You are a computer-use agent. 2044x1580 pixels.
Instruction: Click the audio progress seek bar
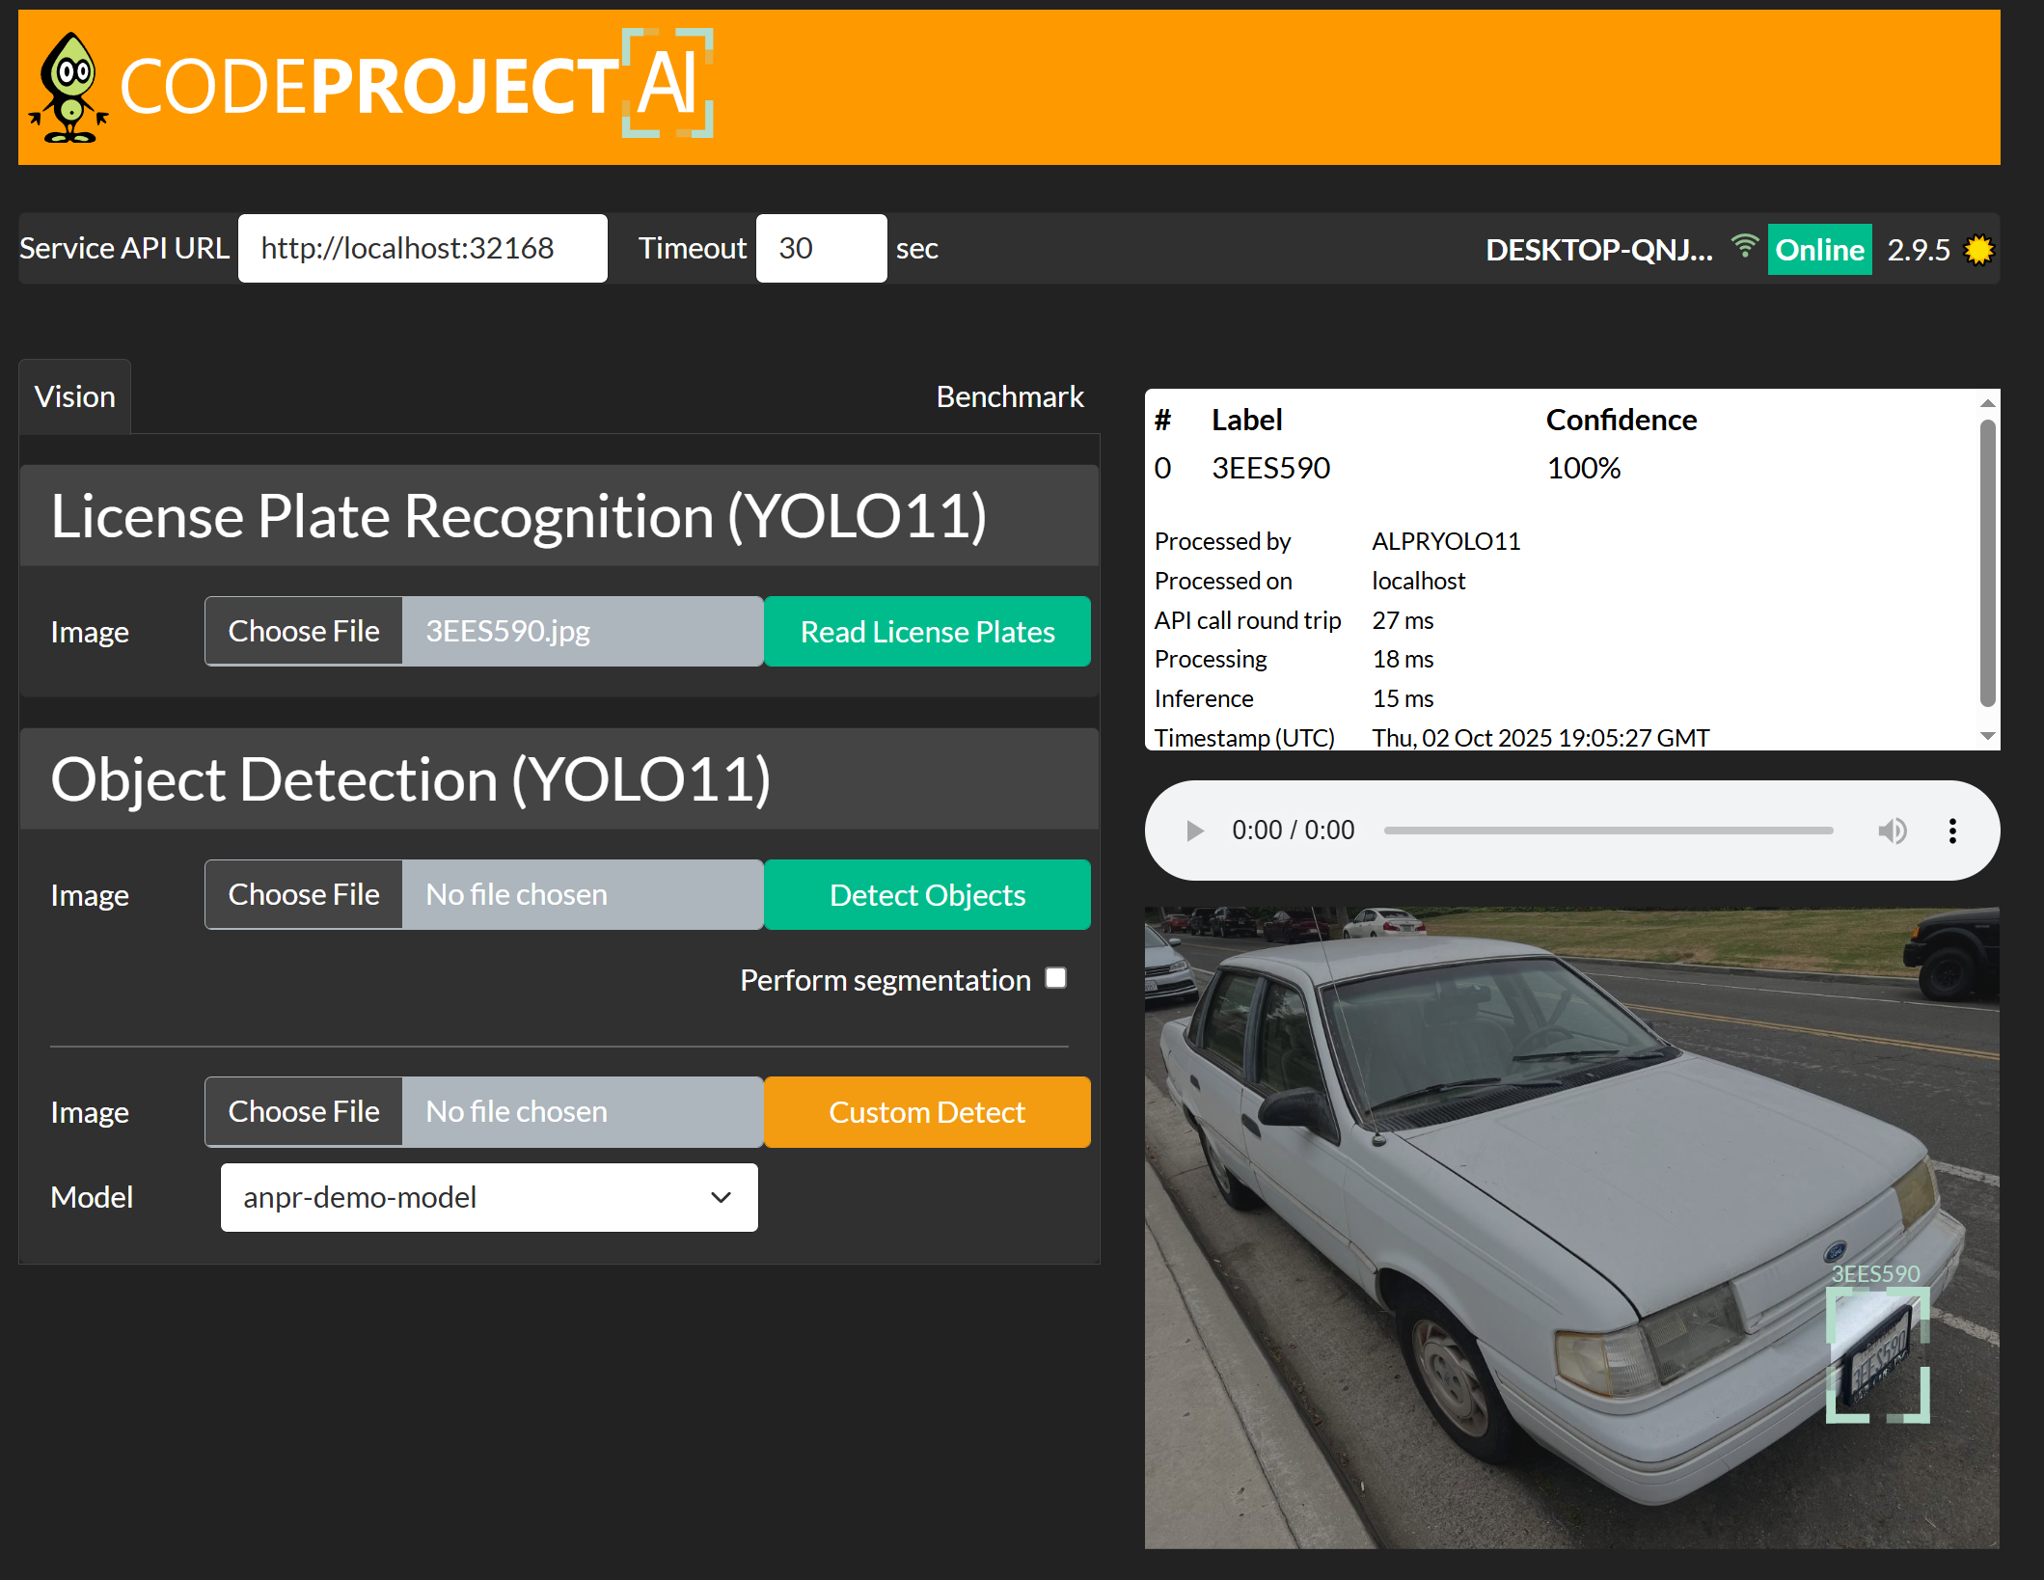[x=1608, y=831]
